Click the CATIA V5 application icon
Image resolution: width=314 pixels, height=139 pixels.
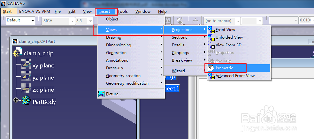click(x=3, y=4)
